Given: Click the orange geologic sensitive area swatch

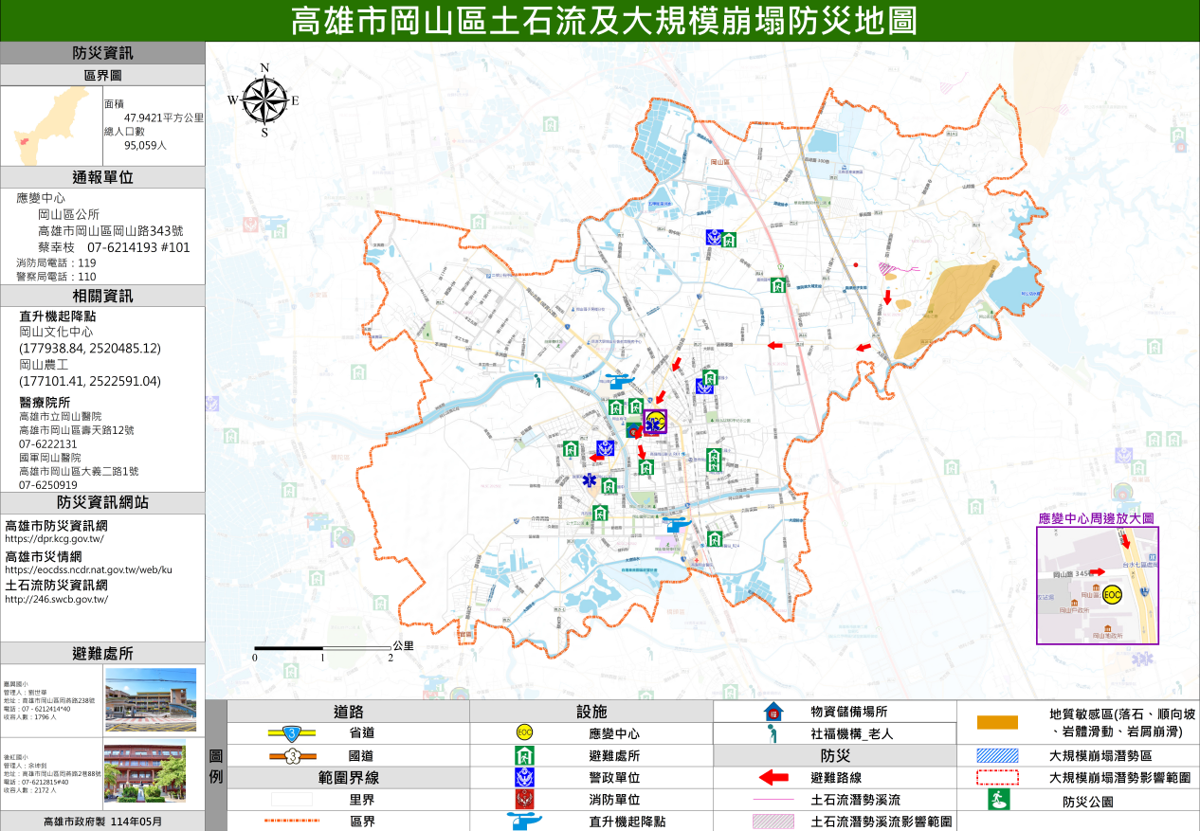Looking at the screenshot, I should point(997,722).
